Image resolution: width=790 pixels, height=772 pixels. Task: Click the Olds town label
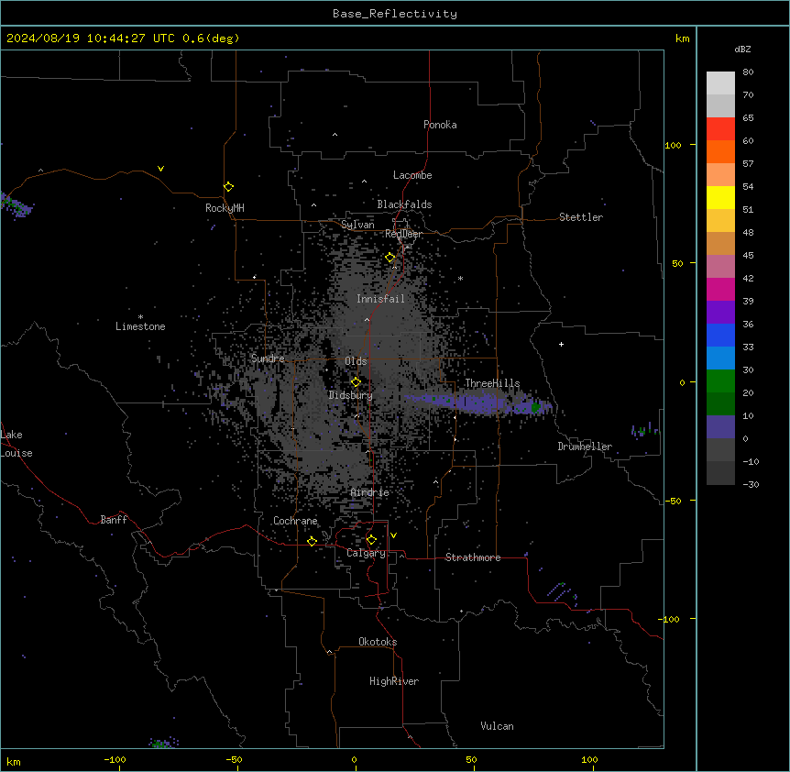click(x=356, y=361)
